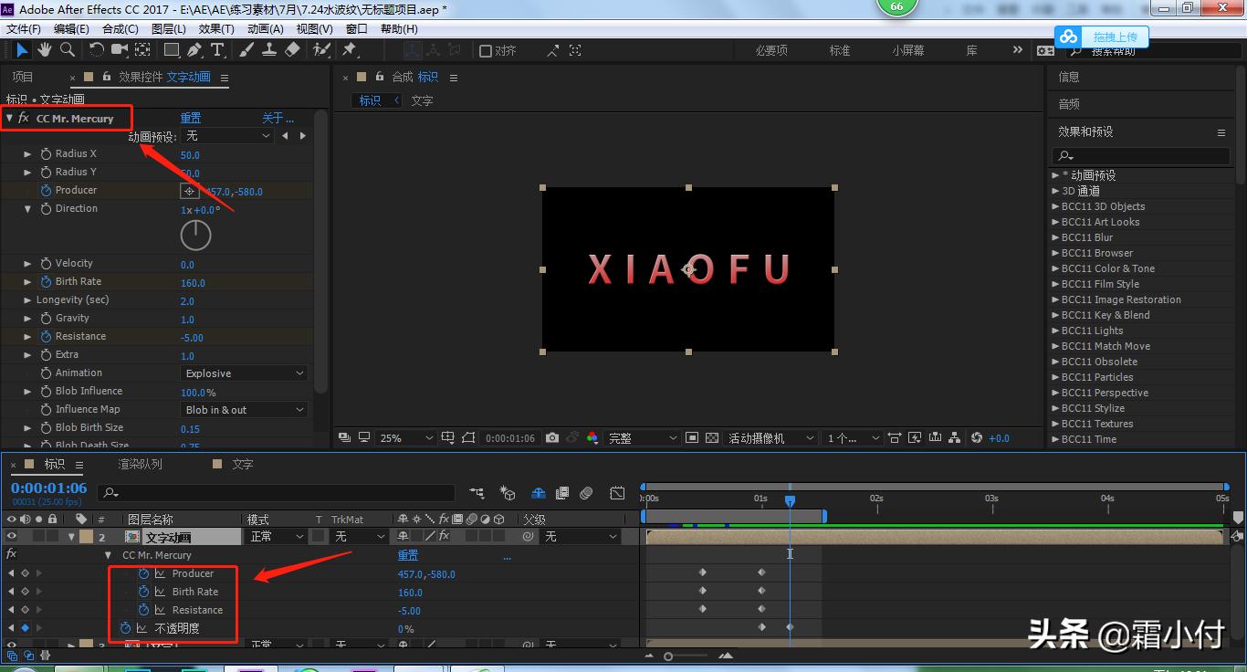
Task: Select the Horizontal Type tool
Action: [x=217, y=50]
